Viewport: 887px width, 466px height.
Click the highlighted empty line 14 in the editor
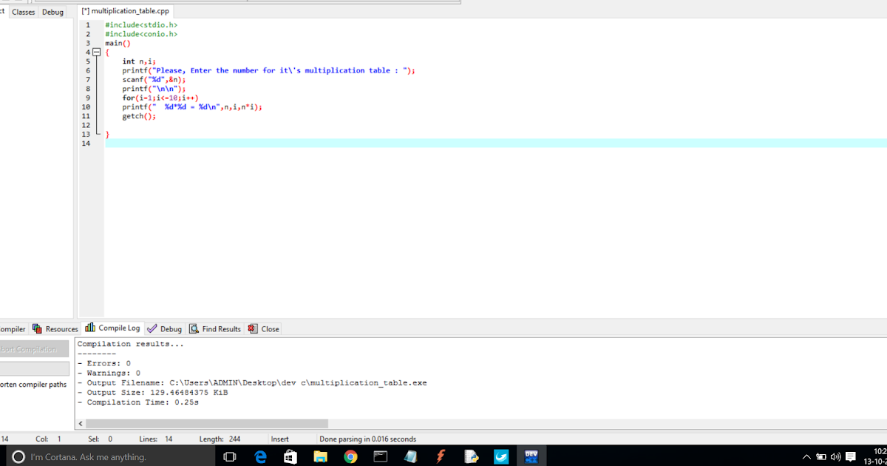pos(495,143)
